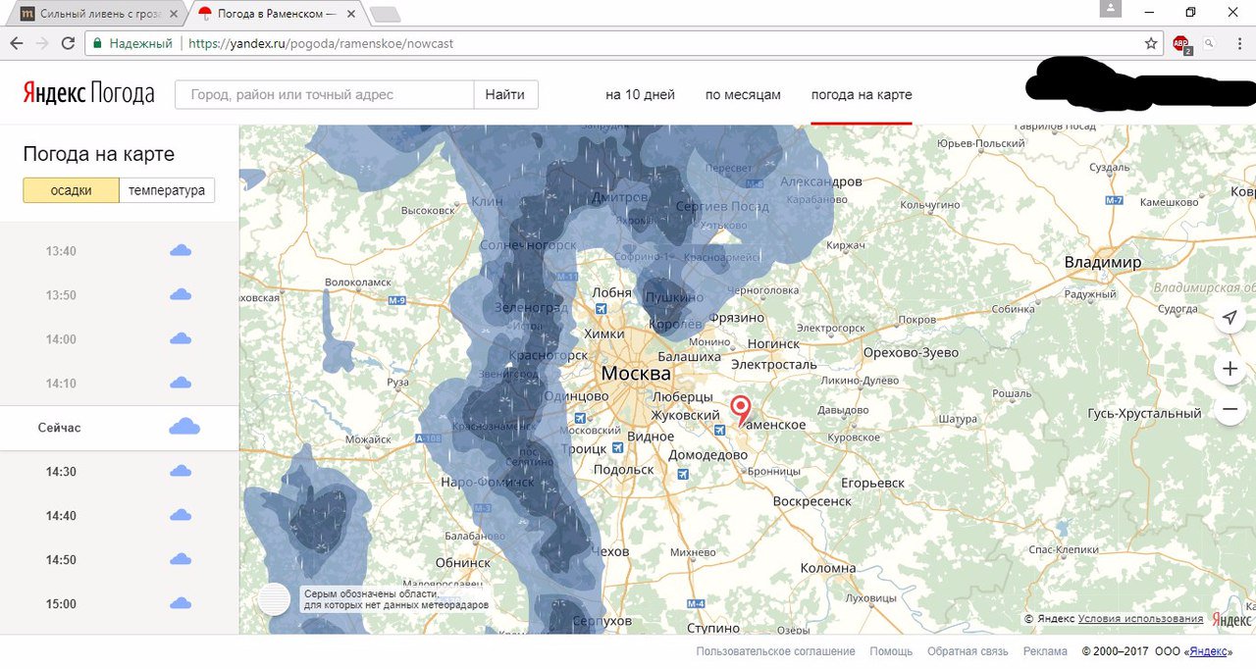Click the Владимир label on the map
Viewport: 1256px width, 669px height.
(x=1103, y=262)
